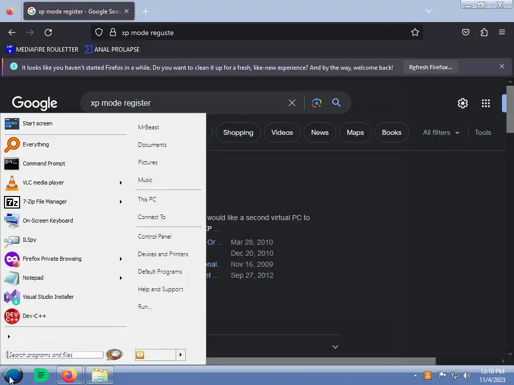Expand 7-Zip File Manager submenu arrow
This screenshot has height=385, width=514.
coord(120,202)
